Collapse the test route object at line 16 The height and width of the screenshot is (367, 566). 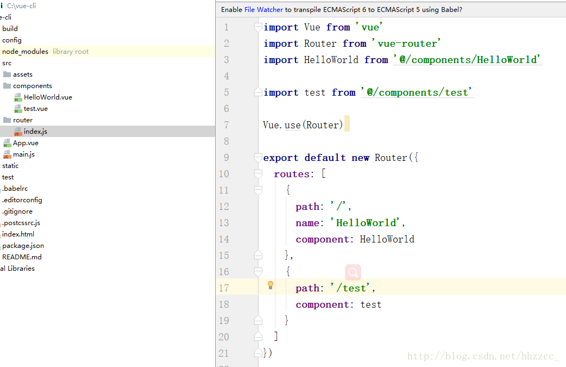pyautogui.click(x=258, y=272)
